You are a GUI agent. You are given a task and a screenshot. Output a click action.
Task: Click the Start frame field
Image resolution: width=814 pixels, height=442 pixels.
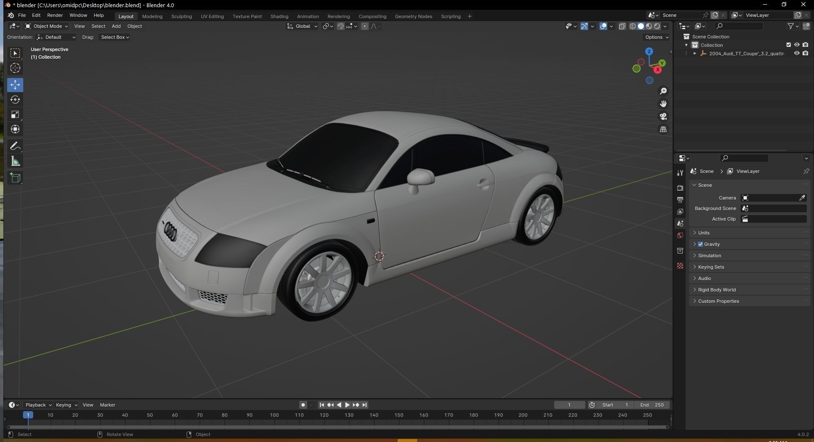coord(615,405)
